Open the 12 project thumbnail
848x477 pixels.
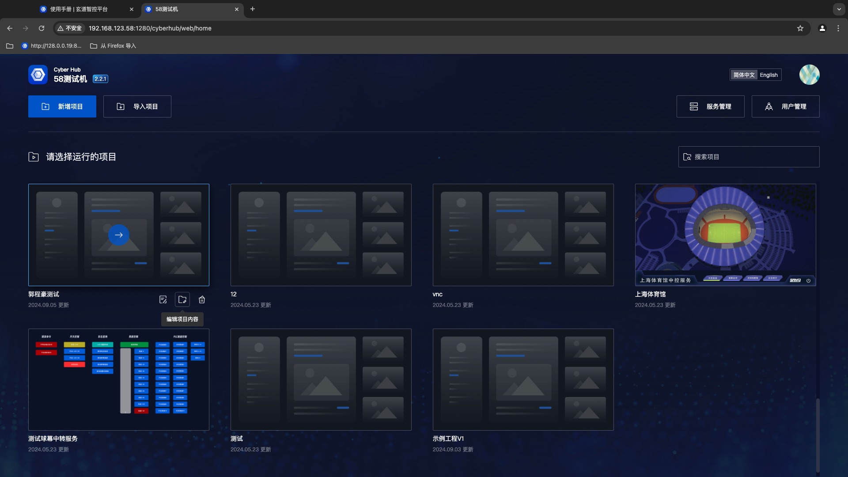pyautogui.click(x=321, y=235)
